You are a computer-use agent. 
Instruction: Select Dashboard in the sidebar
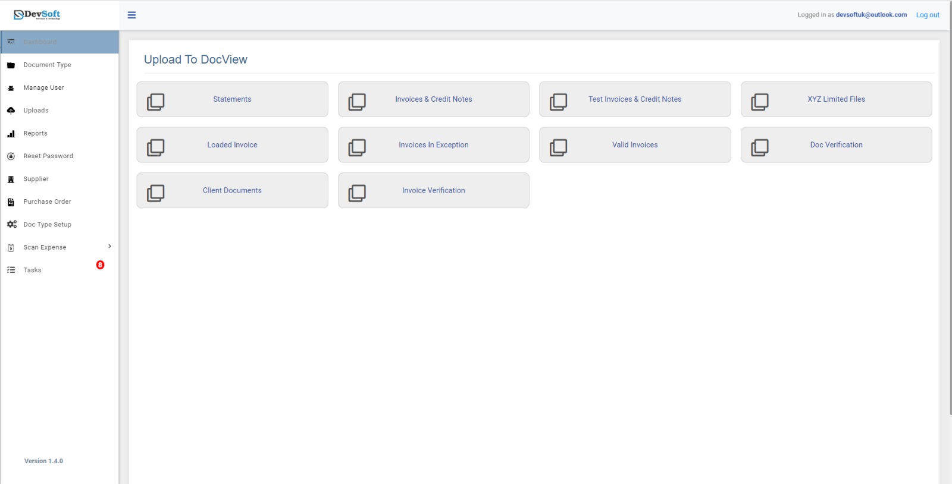40,42
